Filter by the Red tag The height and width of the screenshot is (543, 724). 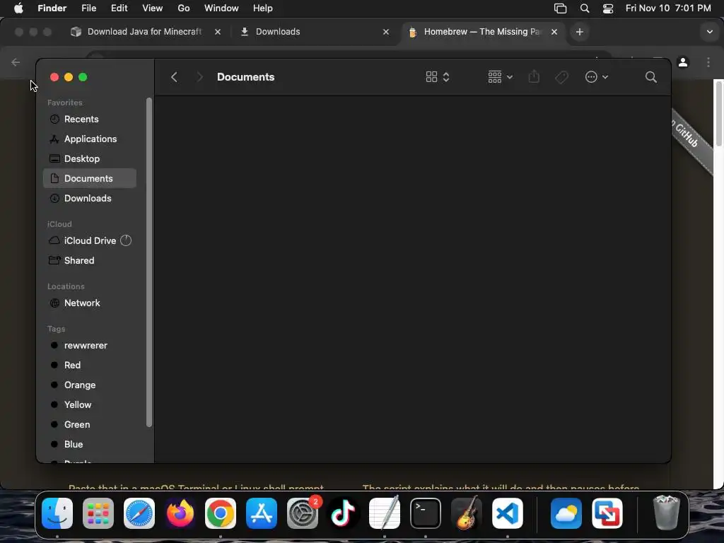(x=90, y=366)
